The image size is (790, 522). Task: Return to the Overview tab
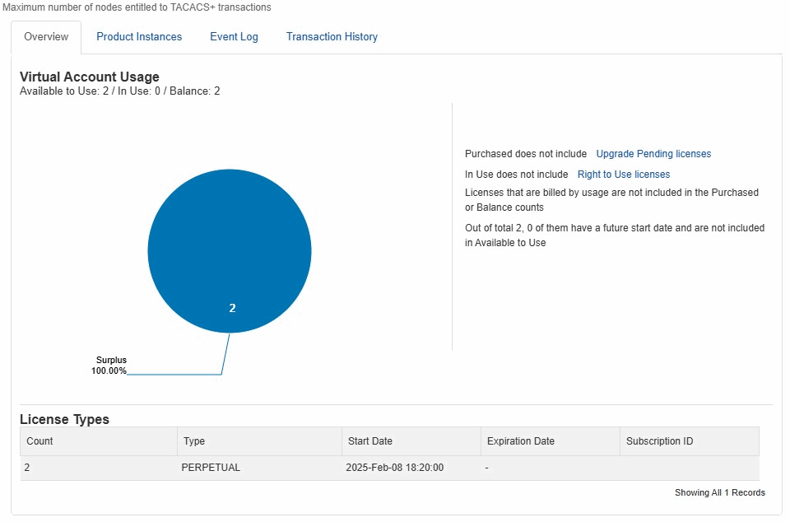(45, 36)
